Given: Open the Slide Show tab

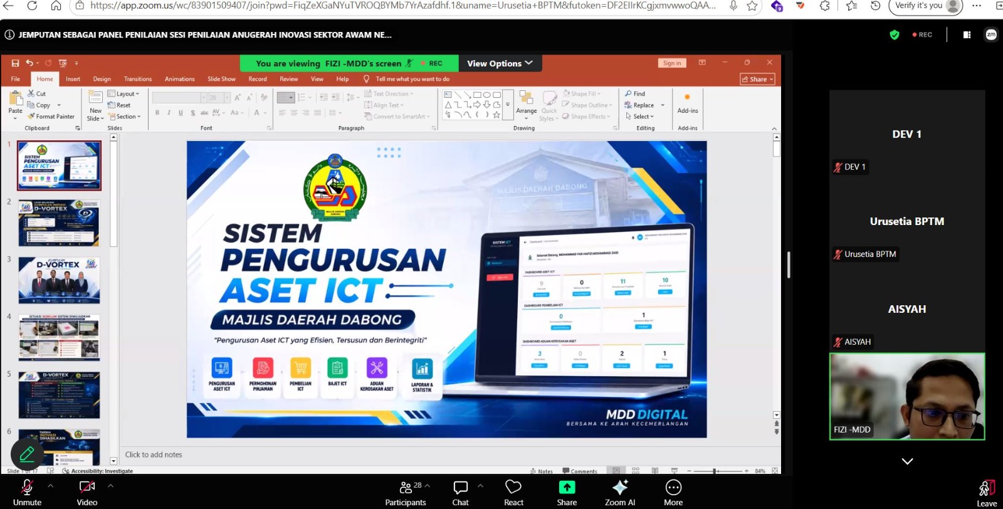Looking at the screenshot, I should (222, 79).
